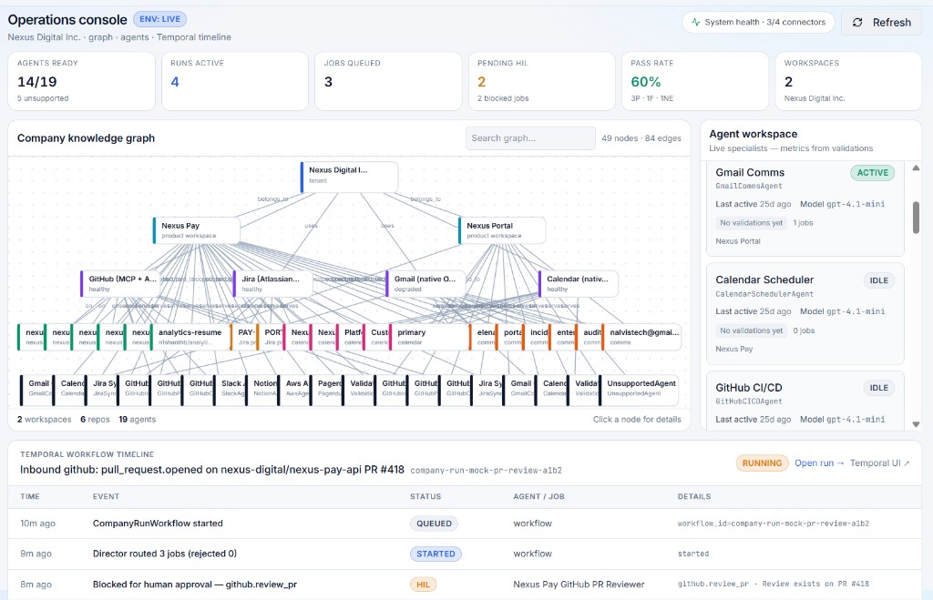This screenshot has width=933, height=600.
Task: Click the "Nexus Pay GitHub PR Reviewer" agent cell
Action: click(x=579, y=584)
